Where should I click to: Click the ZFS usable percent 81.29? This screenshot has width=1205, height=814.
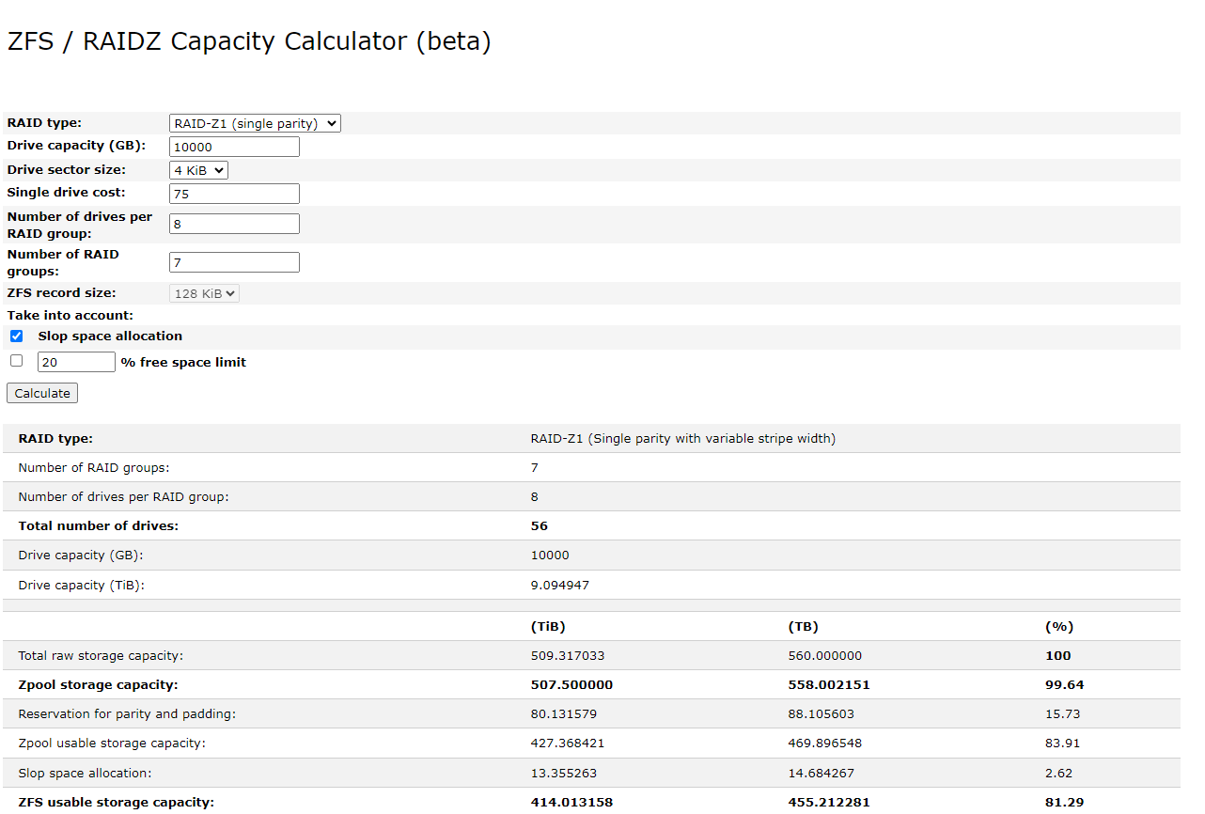pyautogui.click(x=1064, y=802)
